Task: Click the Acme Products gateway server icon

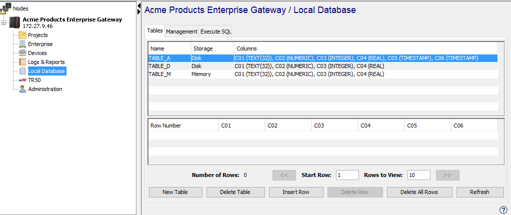Action: click(x=14, y=22)
